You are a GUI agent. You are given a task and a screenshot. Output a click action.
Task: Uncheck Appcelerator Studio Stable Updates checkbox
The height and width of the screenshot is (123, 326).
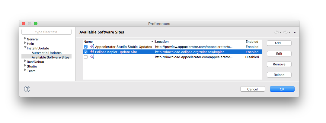(x=86, y=47)
